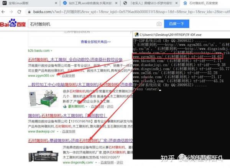Viewport: 230px width, 168px height.
Task: Open the www.diaokejiqi.cn result URL
Action: click(x=41, y=132)
